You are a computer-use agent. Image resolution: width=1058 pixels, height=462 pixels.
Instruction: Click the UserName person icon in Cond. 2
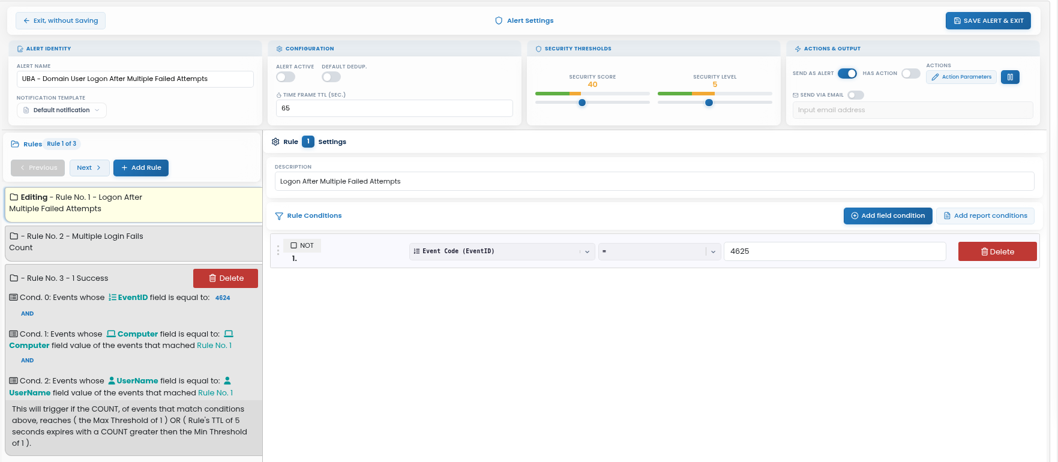112,381
